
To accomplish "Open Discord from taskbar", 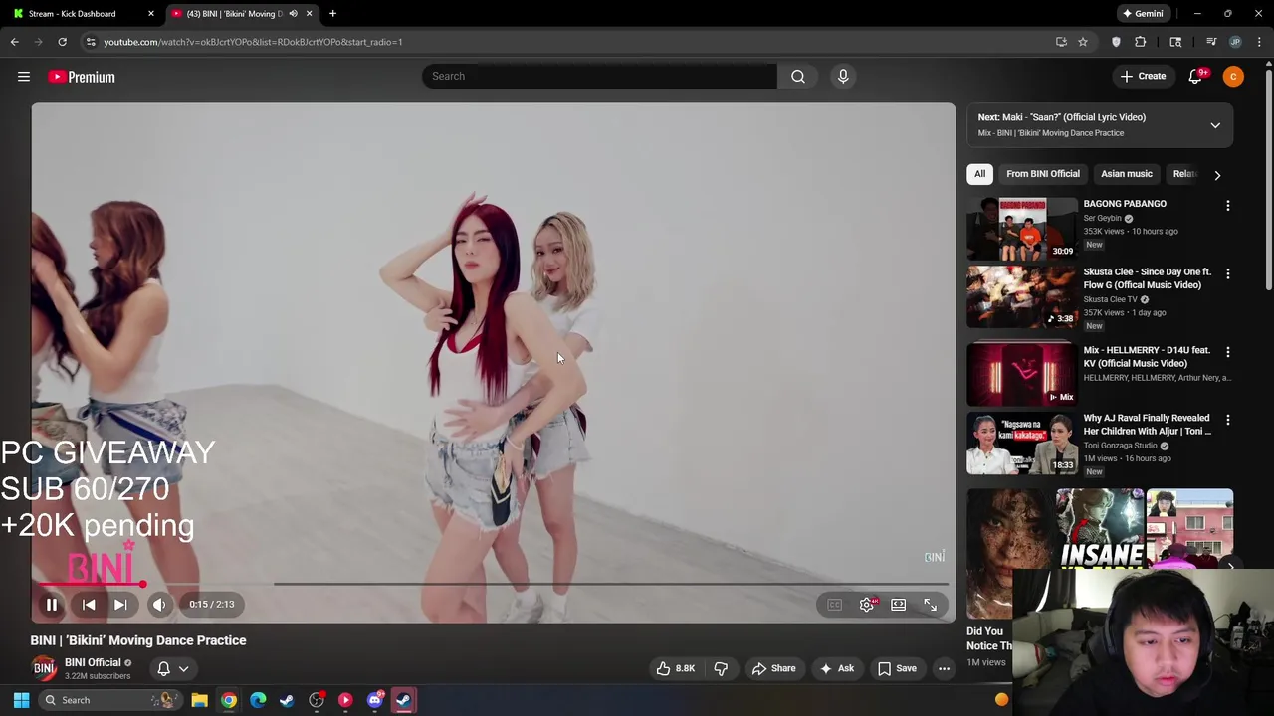I will [375, 700].
